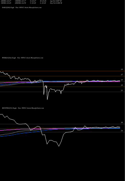Click the 50EMA value readout

click(x=6, y=3)
